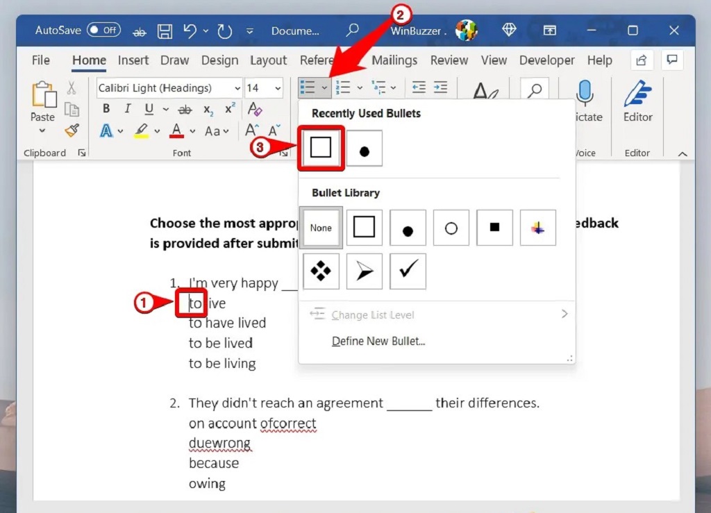Image resolution: width=711 pixels, height=513 pixels.
Task: Click the Format Painter brush icon
Action: pyautogui.click(x=72, y=130)
